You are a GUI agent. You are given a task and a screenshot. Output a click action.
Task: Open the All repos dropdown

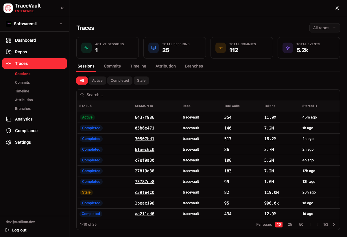tap(324, 28)
